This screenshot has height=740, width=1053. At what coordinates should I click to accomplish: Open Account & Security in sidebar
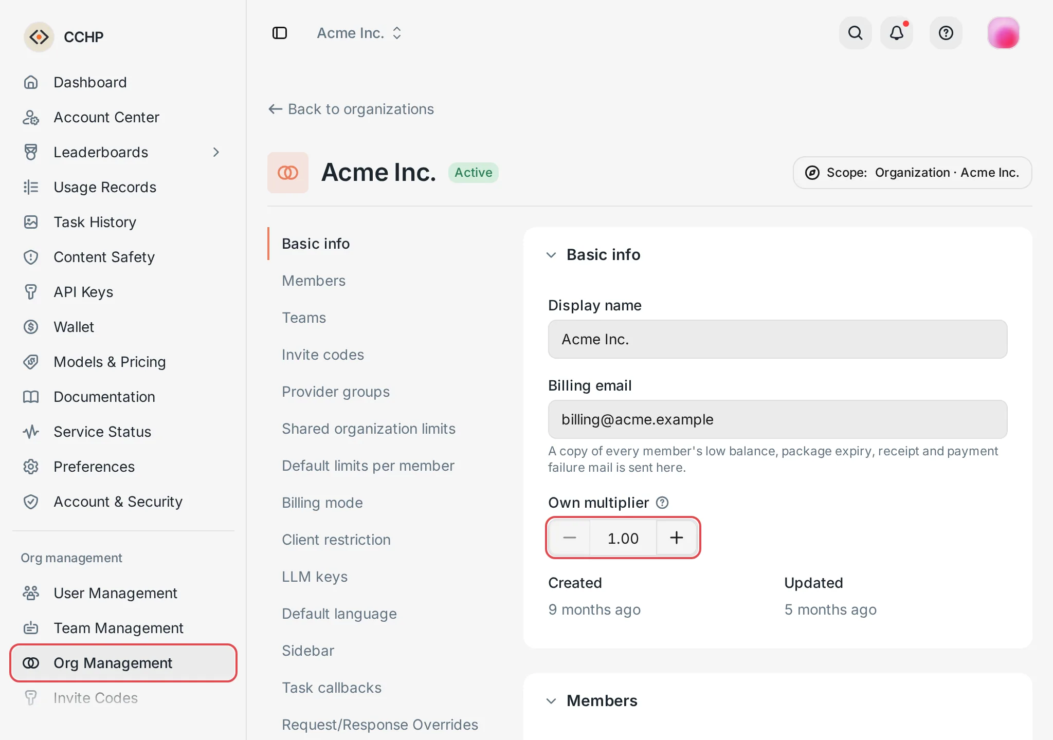123,502
